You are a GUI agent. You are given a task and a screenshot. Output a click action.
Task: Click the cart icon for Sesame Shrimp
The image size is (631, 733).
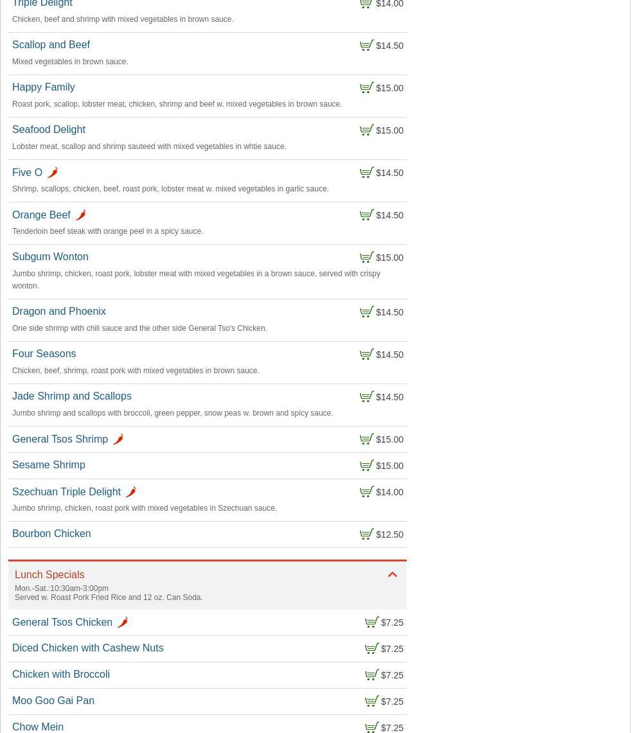coord(366,466)
